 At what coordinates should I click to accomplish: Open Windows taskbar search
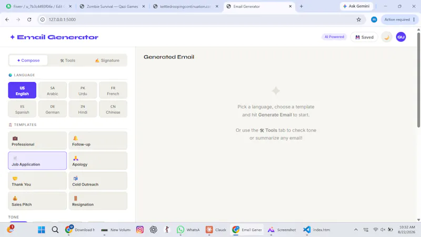coord(55,230)
